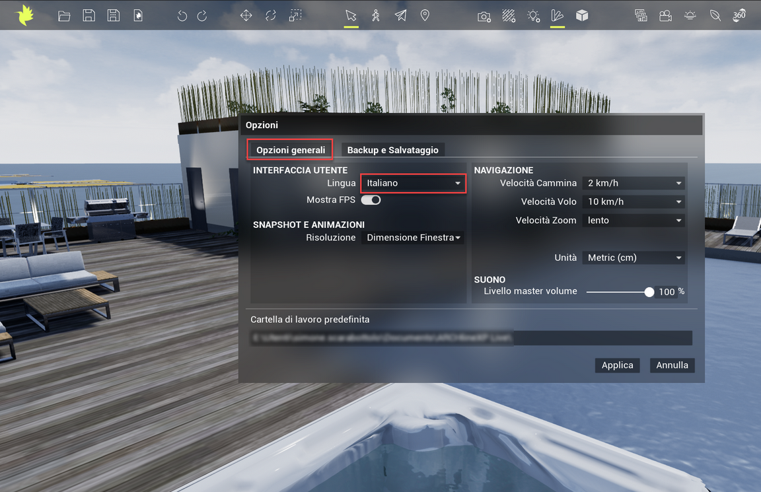Open the sun and horizon settings icon

[690, 16]
